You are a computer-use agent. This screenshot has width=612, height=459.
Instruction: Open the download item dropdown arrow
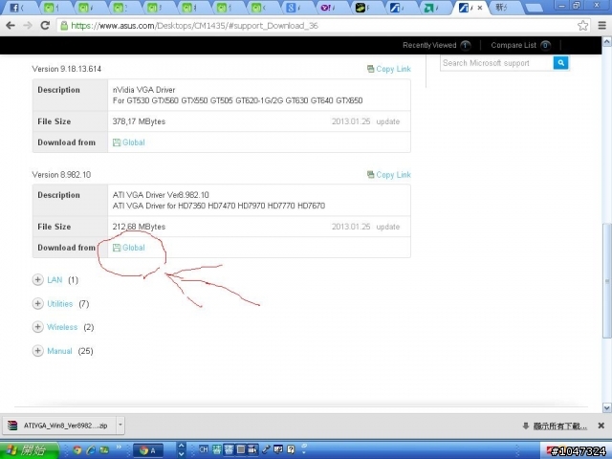coord(120,426)
